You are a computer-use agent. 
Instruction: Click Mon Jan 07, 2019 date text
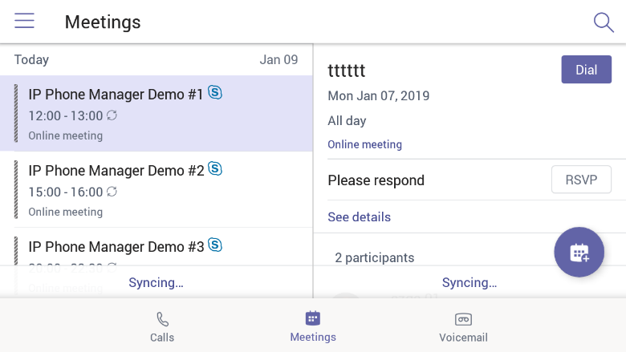coord(379,95)
